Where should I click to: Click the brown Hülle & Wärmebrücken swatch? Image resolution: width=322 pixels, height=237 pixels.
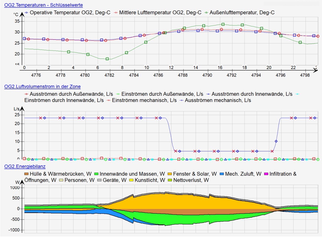26,174
